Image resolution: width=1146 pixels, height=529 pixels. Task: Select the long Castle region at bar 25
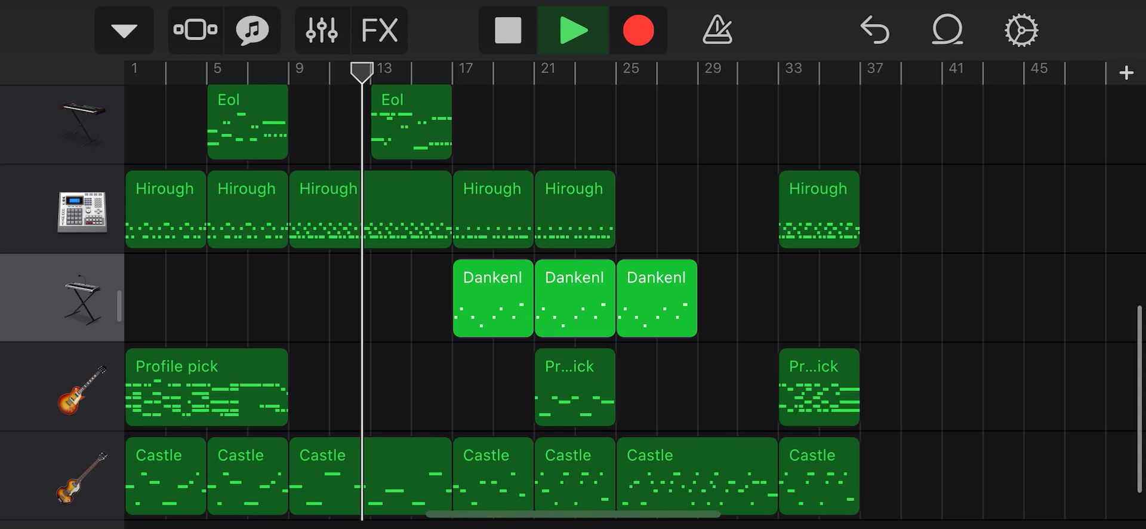pos(697,476)
